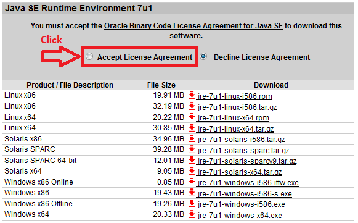The image size is (358, 223).
Task: Click download arrow icon for windows-i586-iftw.exe
Action: 192,182
